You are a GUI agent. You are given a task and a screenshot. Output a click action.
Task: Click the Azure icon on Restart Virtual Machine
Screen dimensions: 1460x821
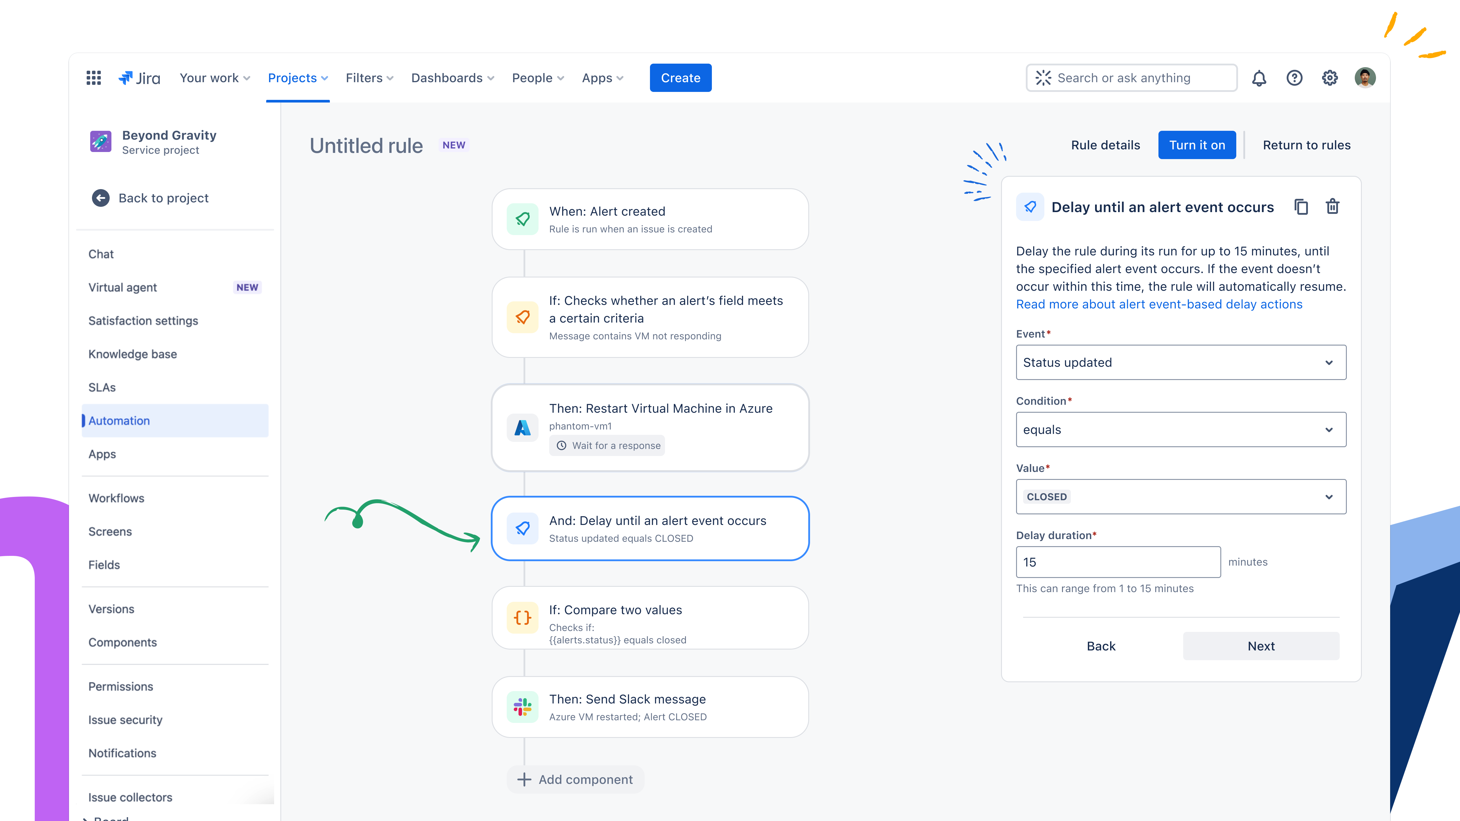522,428
